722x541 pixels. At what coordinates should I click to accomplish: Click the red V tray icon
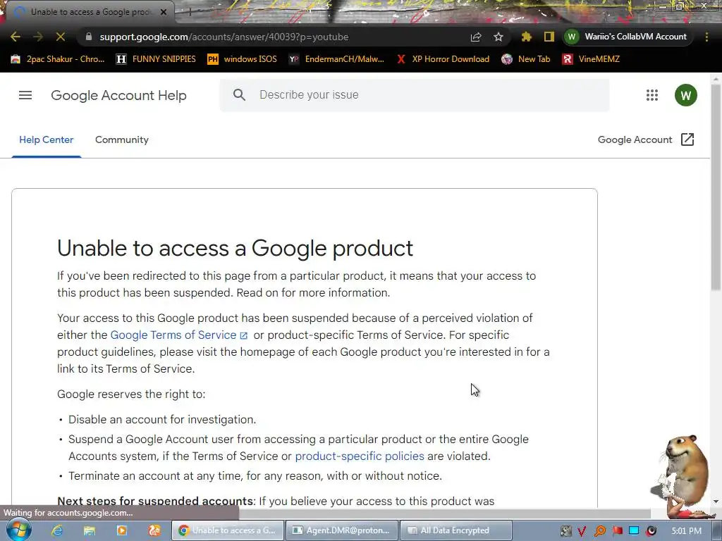(x=582, y=531)
